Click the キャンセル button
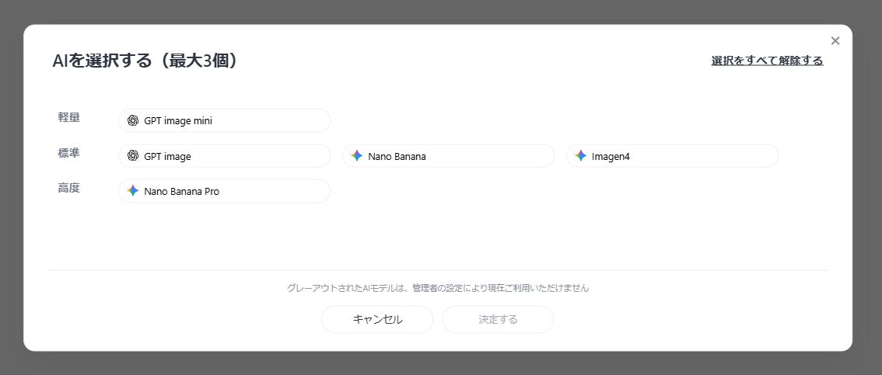 coord(377,319)
